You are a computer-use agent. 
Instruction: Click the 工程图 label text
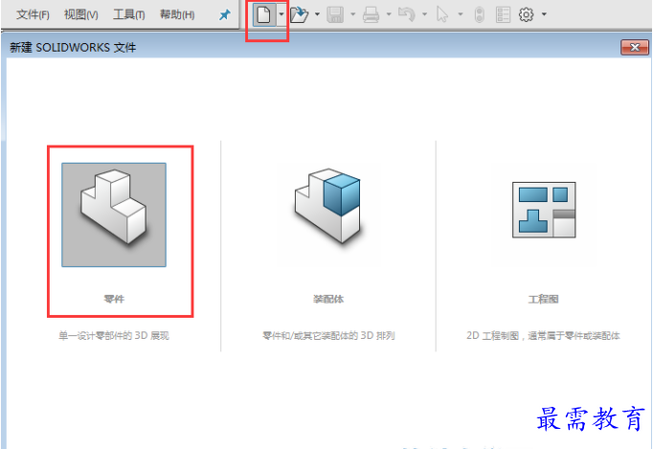[x=544, y=299]
